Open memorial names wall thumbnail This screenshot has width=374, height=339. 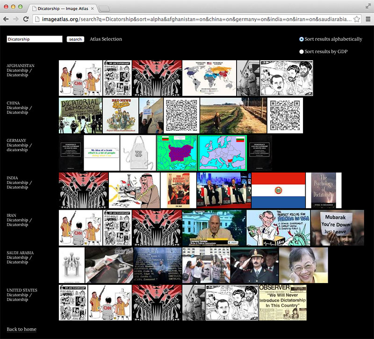158,265
